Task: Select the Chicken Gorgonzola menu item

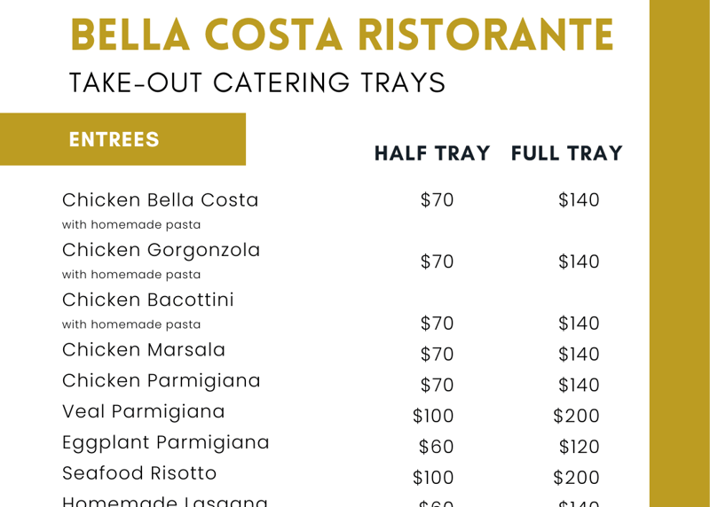Action: pos(162,251)
